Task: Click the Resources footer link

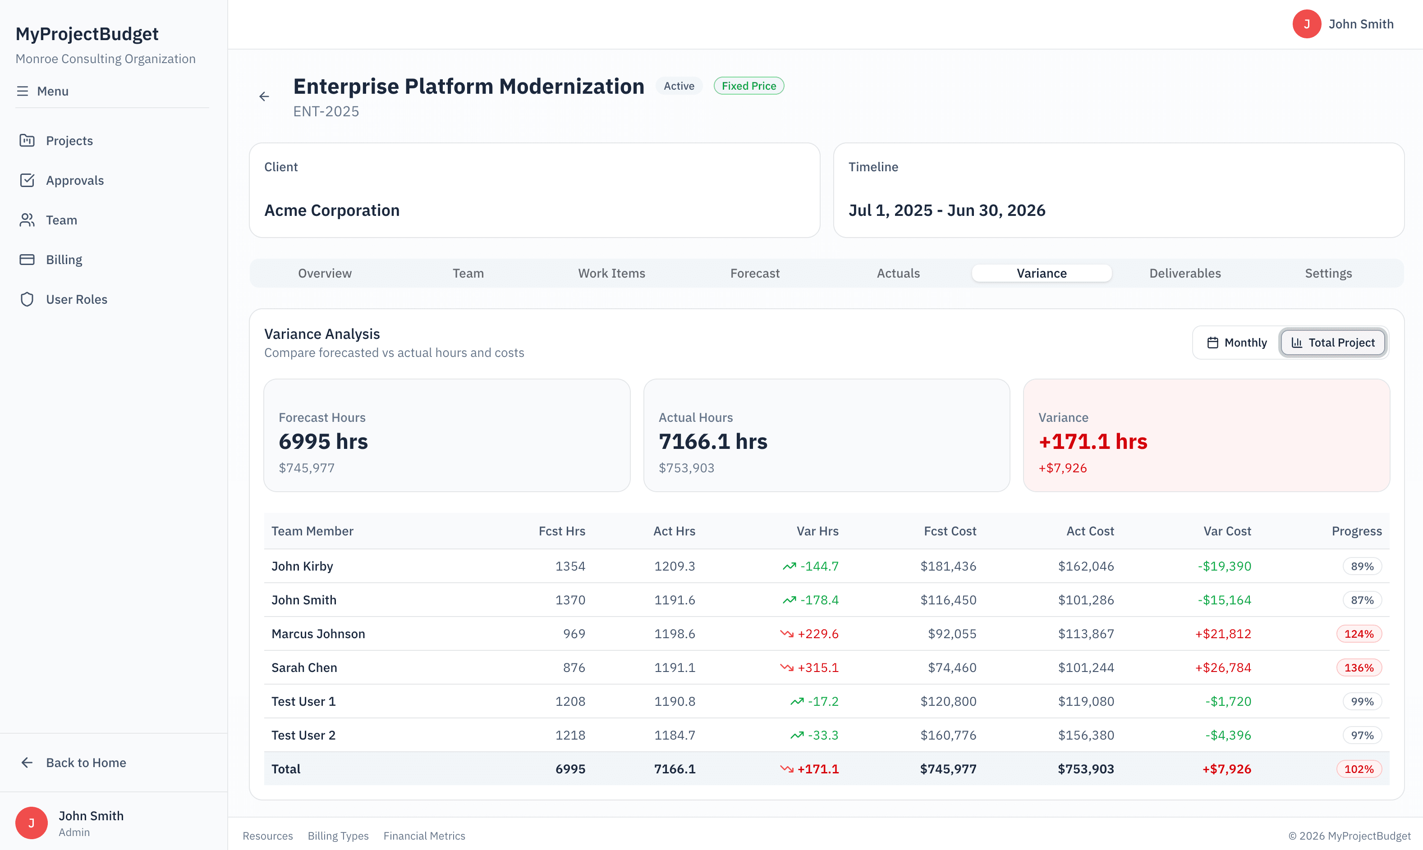Action: 267,836
